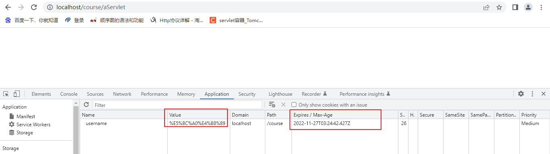Screen dimensions: 550x154
Task: Clear all cookies icon
Action: pos(272,105)
